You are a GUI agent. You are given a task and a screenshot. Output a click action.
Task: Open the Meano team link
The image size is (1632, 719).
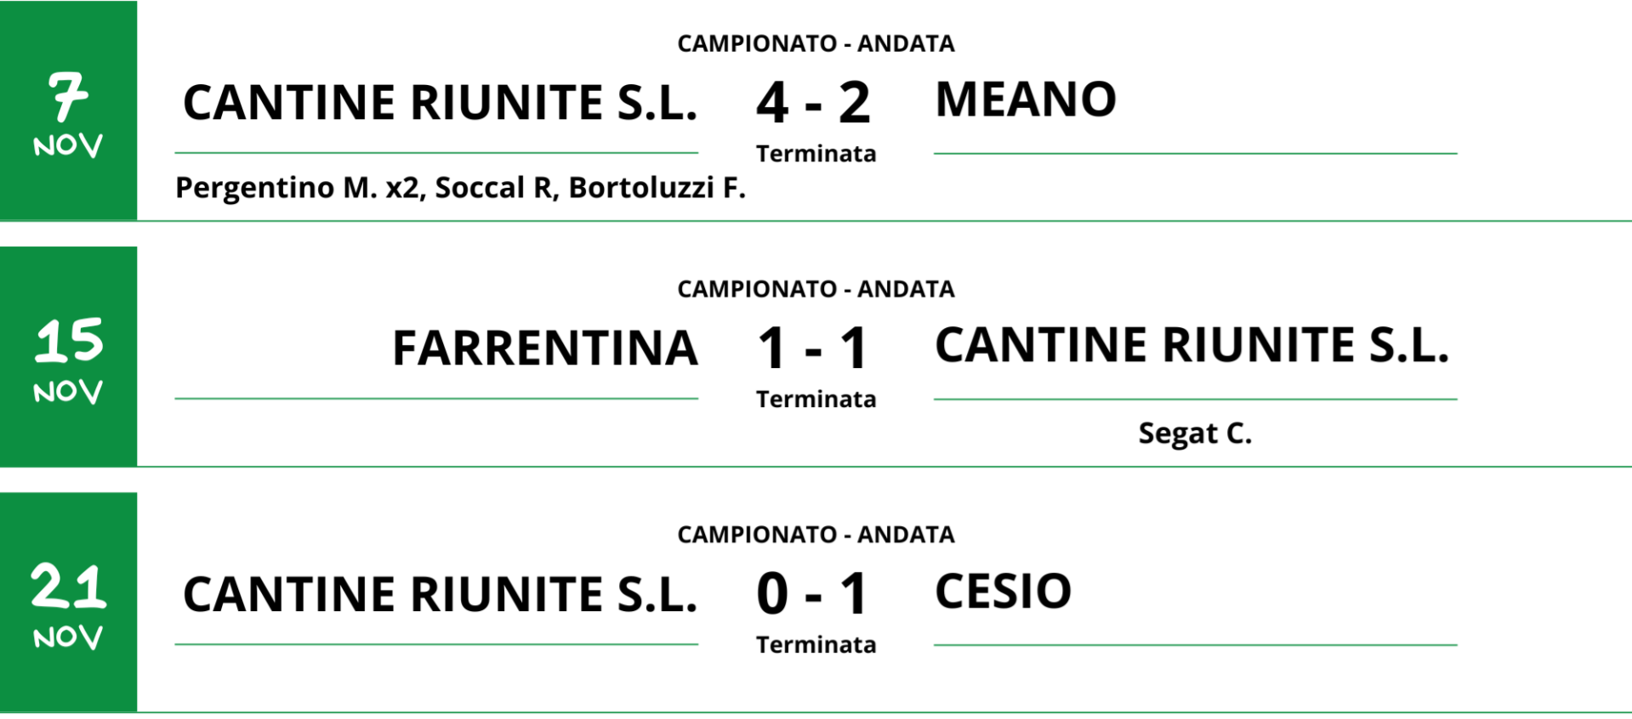point(1026,100)
